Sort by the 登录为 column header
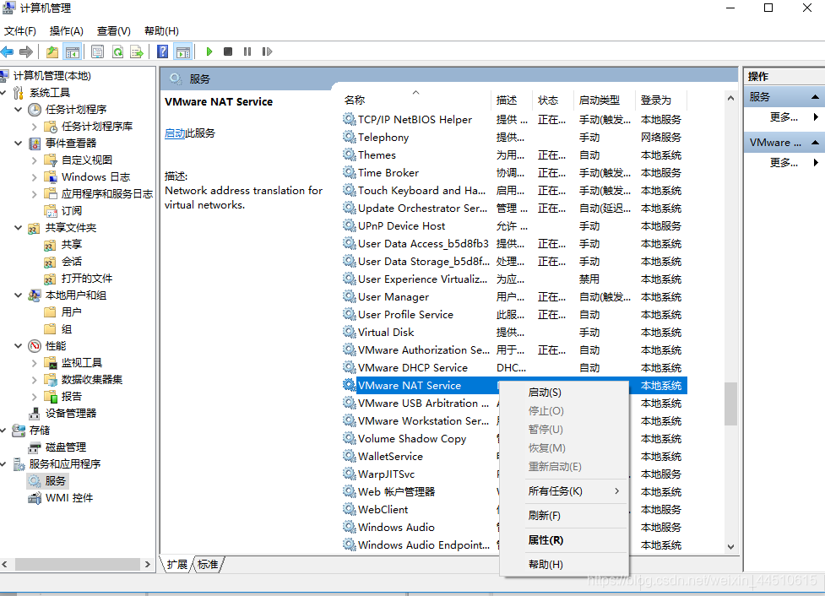This screenshot has width=825, height=596. point(661,100)
